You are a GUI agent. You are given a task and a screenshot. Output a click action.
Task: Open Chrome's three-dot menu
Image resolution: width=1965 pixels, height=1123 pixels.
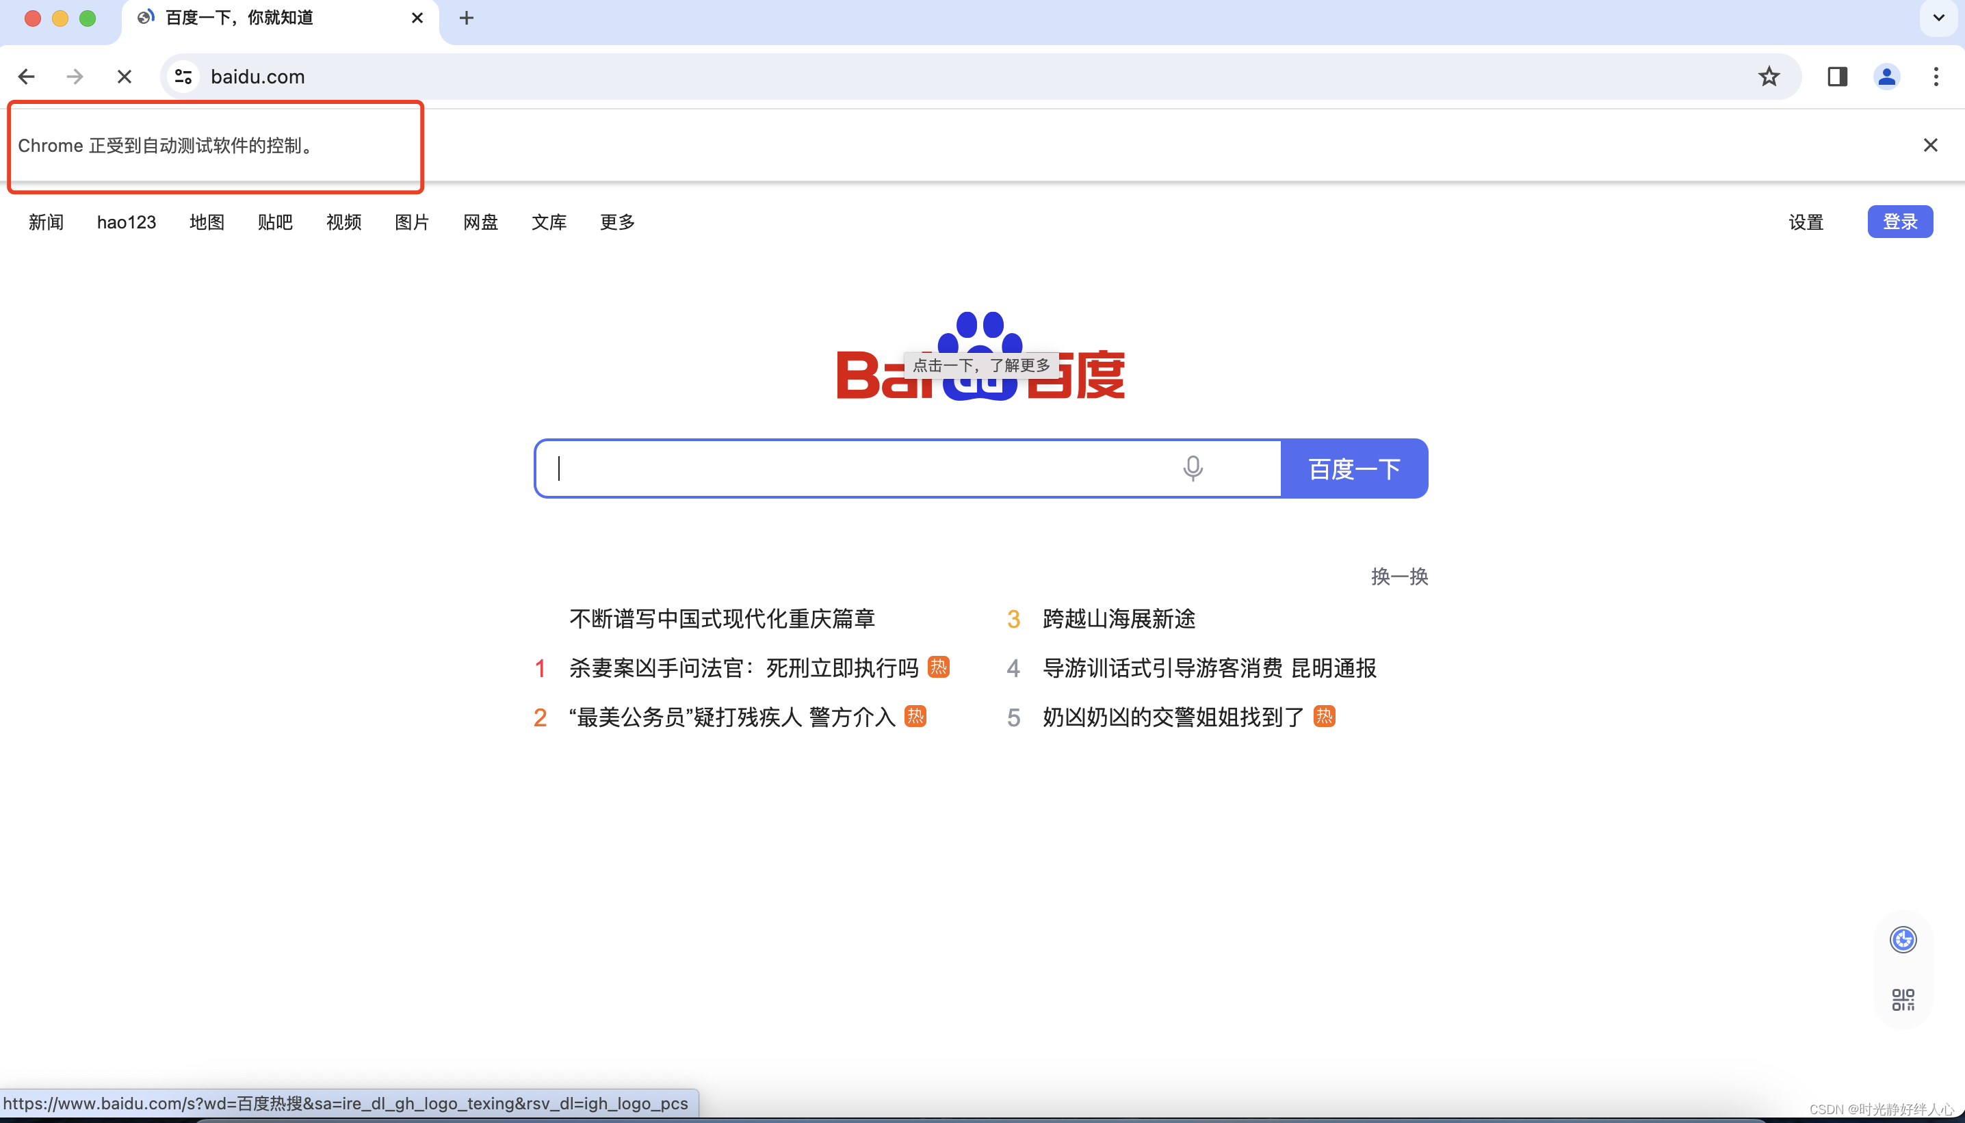pyautogui.click(x=1937, y=77)
